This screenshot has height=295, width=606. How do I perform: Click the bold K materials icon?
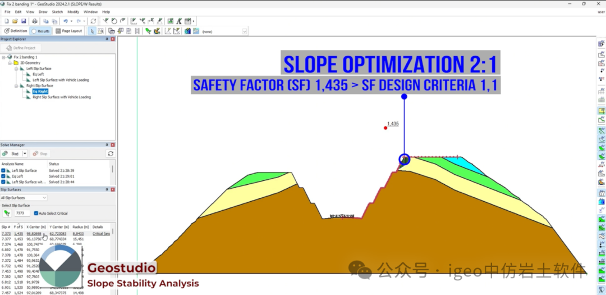pyautogui.click(x=179, y=21)
